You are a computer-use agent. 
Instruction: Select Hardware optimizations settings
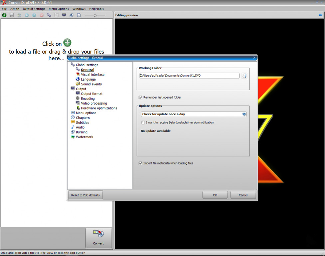tap(99, 108)
